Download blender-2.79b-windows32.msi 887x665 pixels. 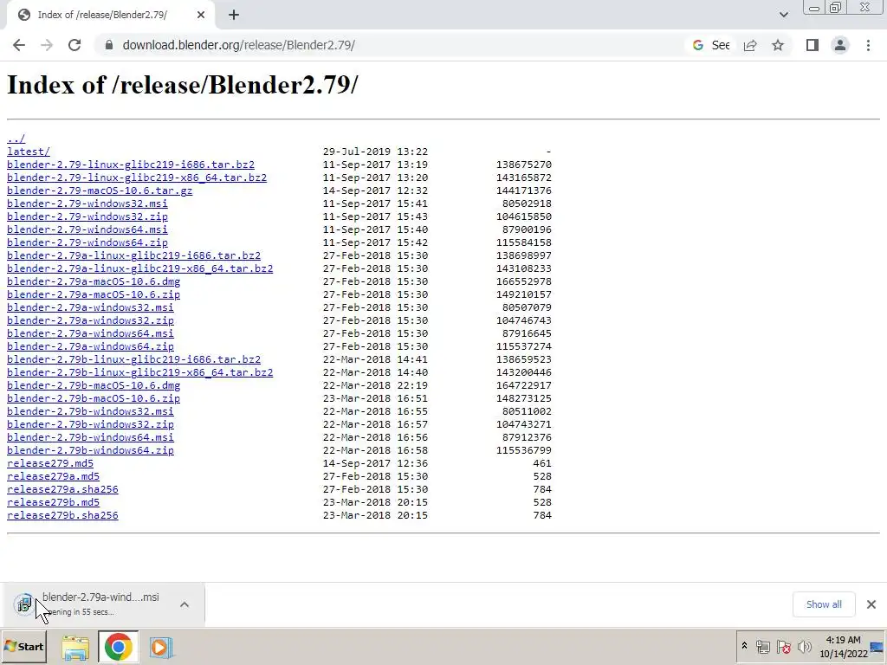click(x=90, y=411)
